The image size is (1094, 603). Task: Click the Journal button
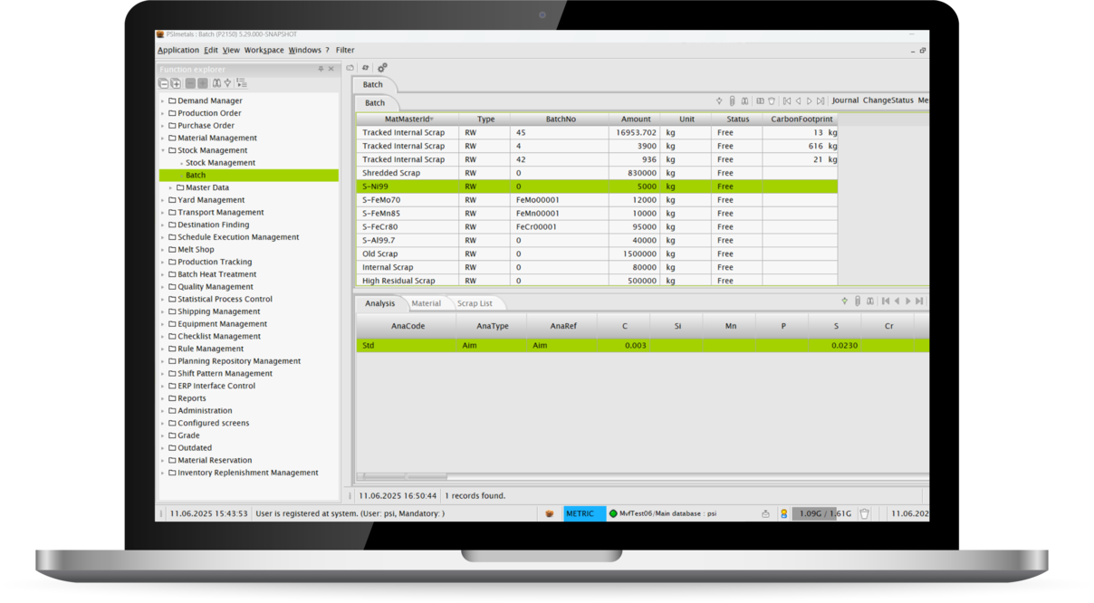(x=845, y=101)
